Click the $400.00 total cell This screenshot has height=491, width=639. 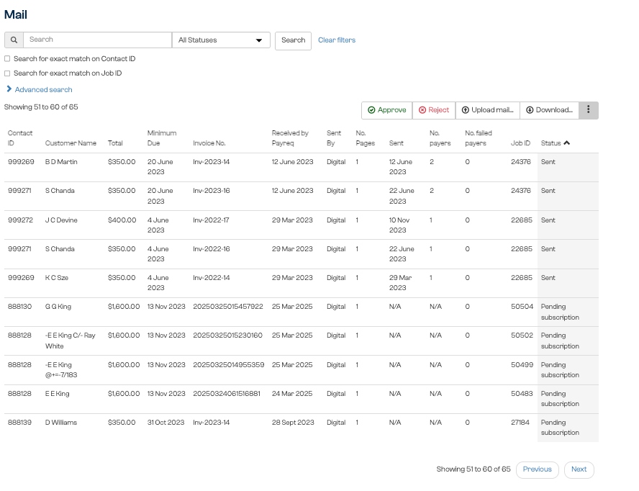click(x=122, y=220)
